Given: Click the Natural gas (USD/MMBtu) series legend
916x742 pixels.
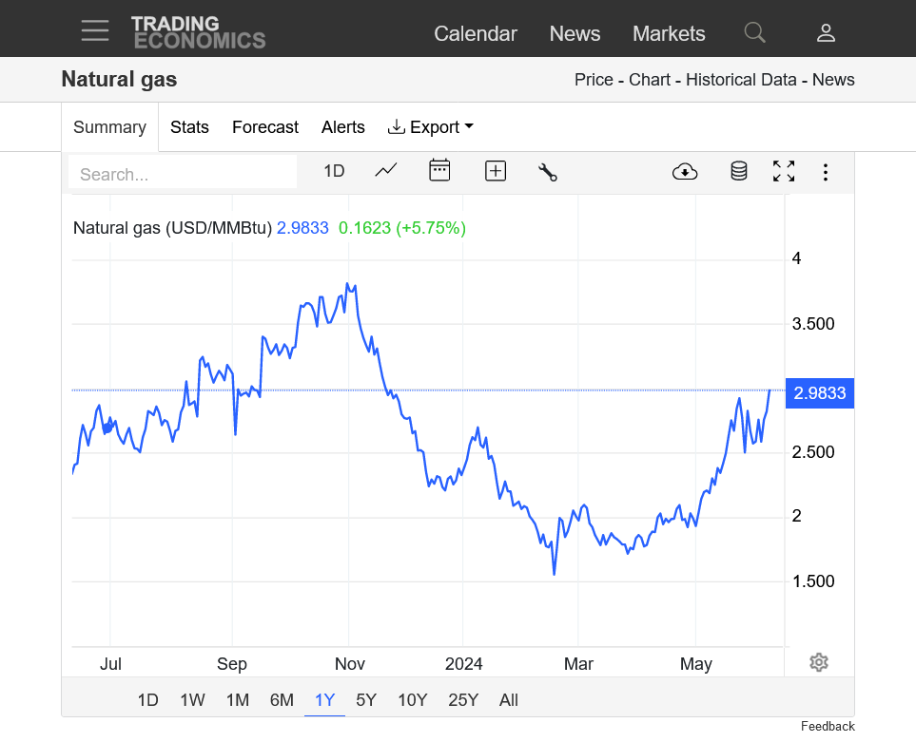Looking at the screenshot, I should [x=172, y=227].
